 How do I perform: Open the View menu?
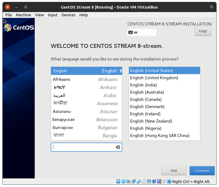click(39, 15)
